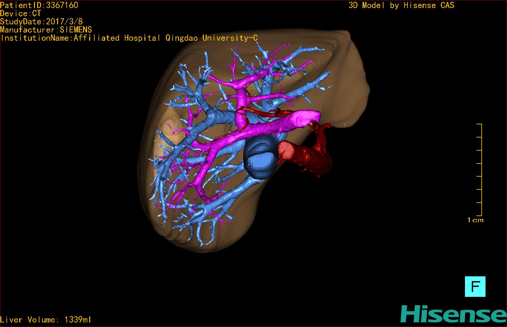Viewport: 507px width, 327px height.
Task: Click the PatientID:3367160 overlay text
Action: pos(39,5)
